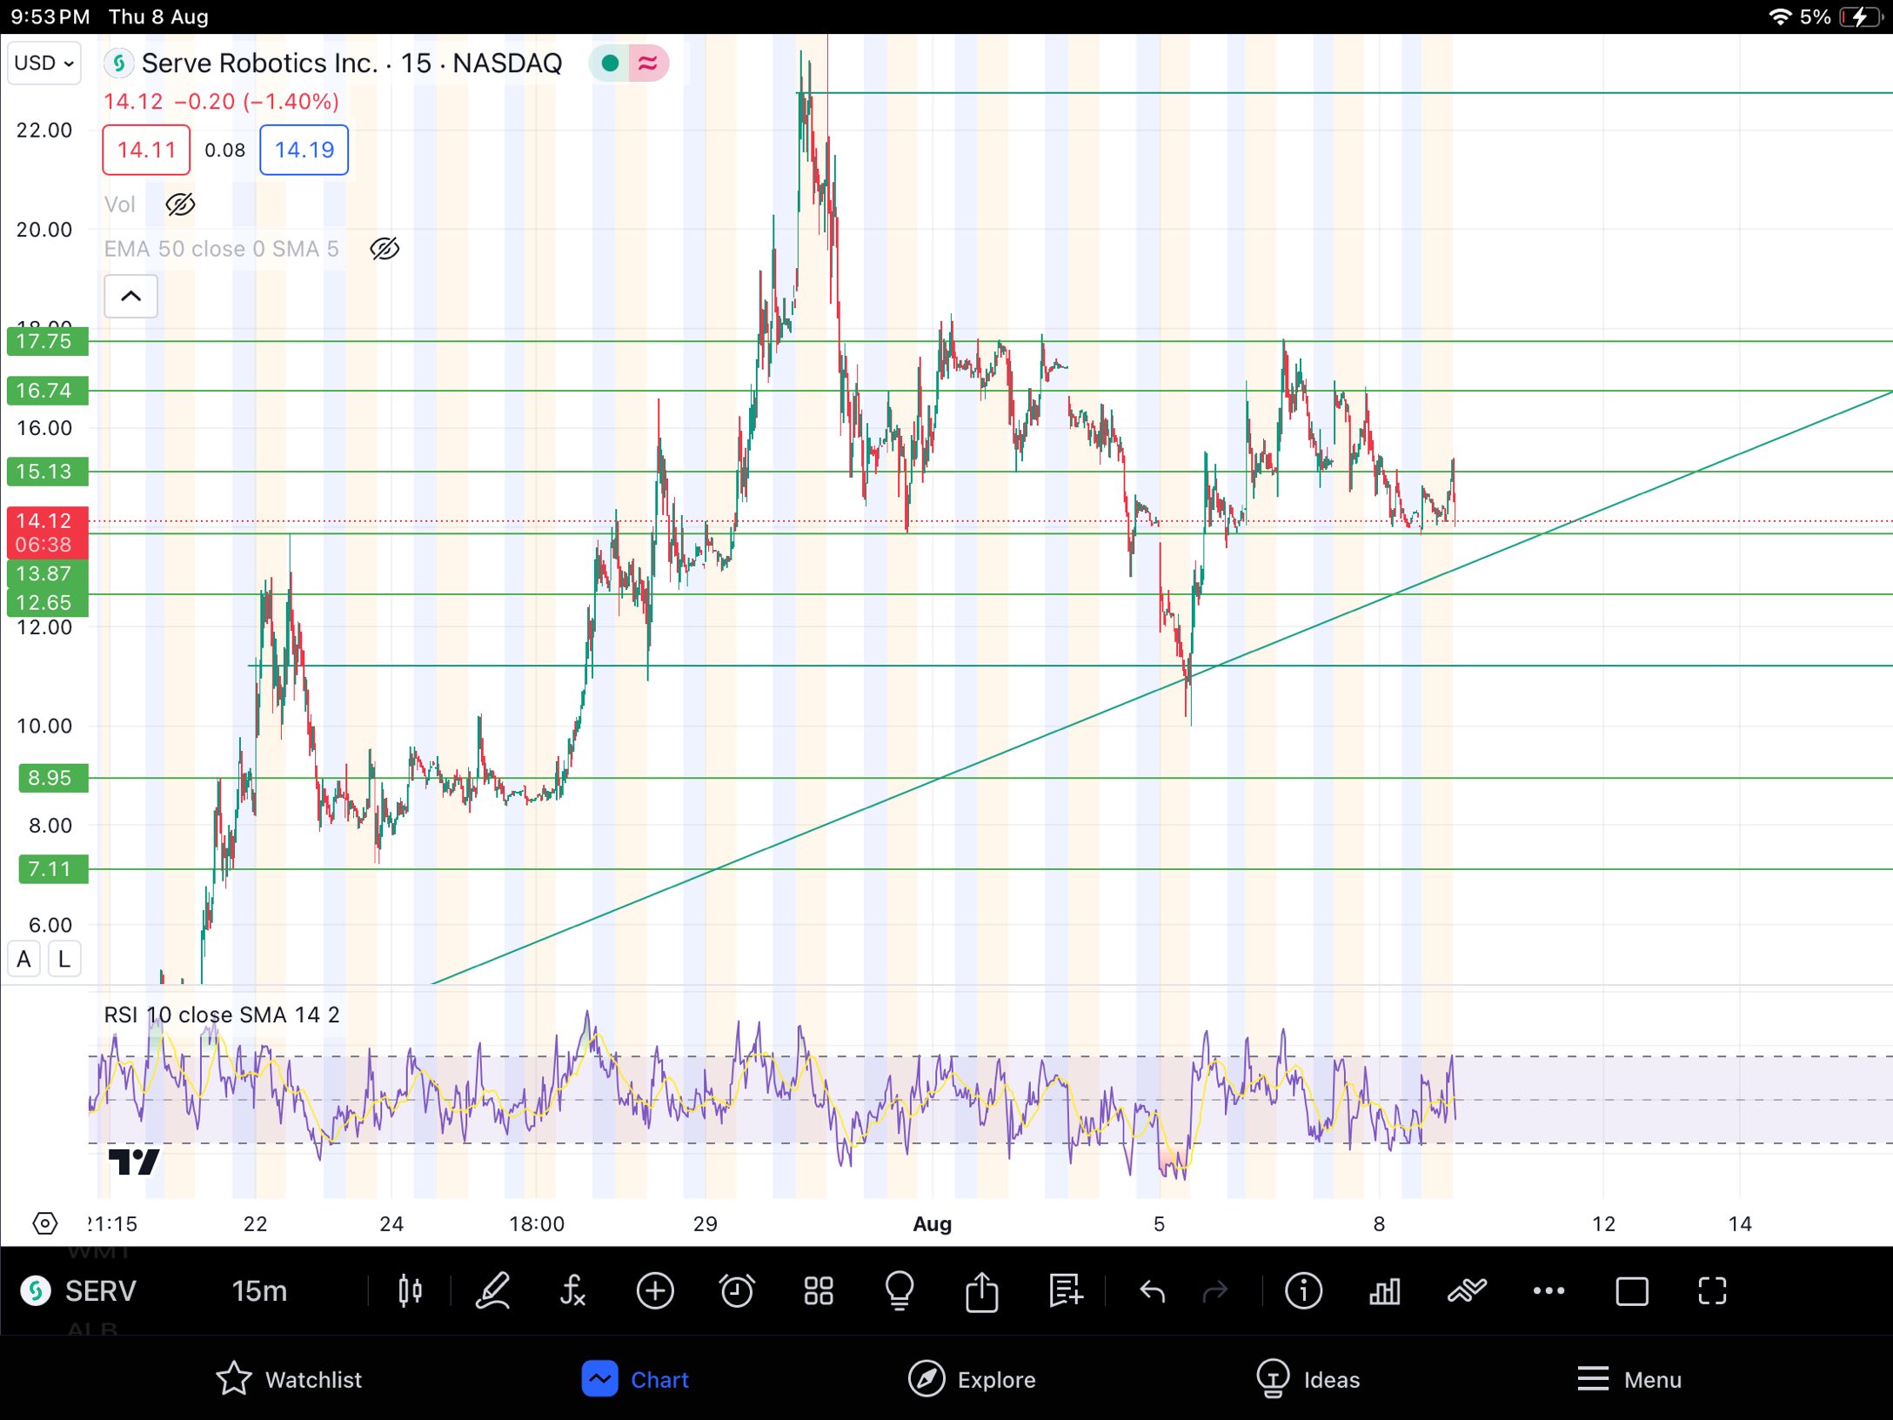Viewport: 1893px width, 1420px height.
Task: Open symbol info circle icon
Action: point(1303,1290)
